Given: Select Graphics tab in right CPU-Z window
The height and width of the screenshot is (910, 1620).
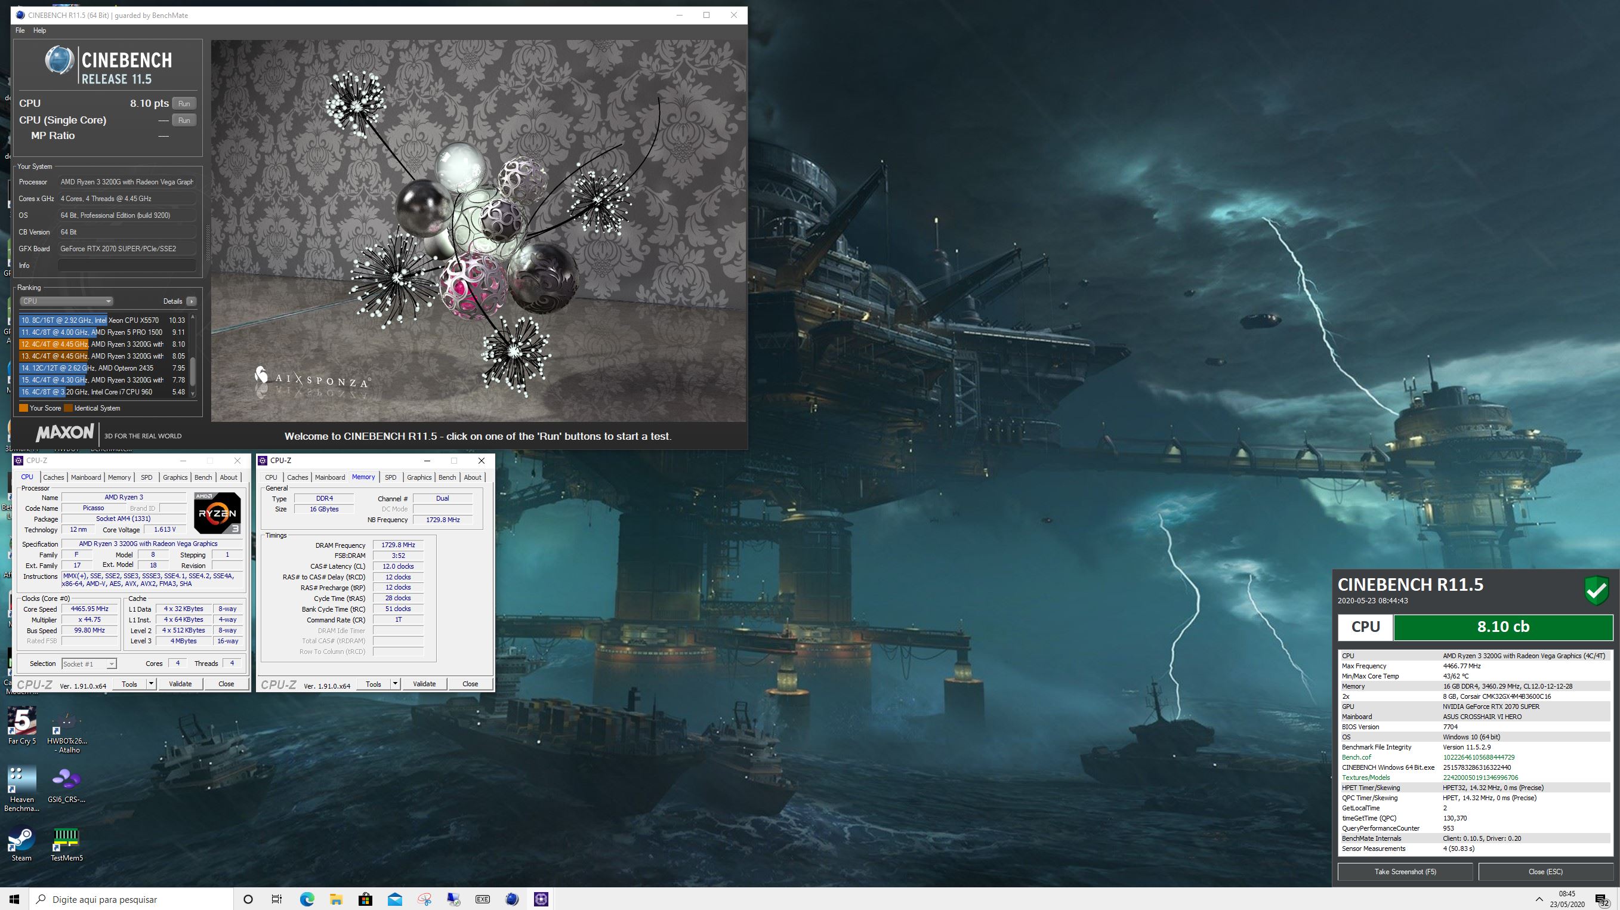Looking at the screenshot, I should [x=419, y=477].
